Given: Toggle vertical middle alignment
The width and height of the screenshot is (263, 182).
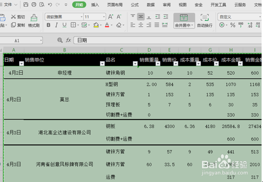Looking at the screenshot, I should (x=141, y=16).
